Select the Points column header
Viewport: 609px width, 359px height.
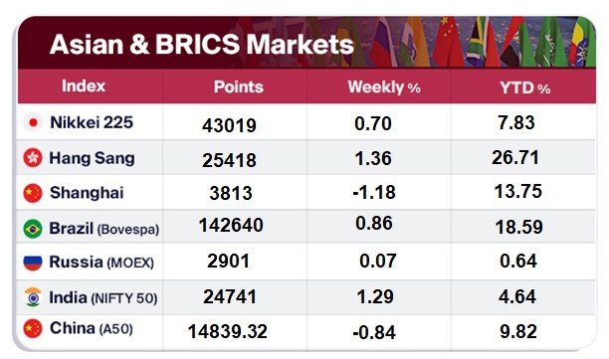(x=239, y=87)
